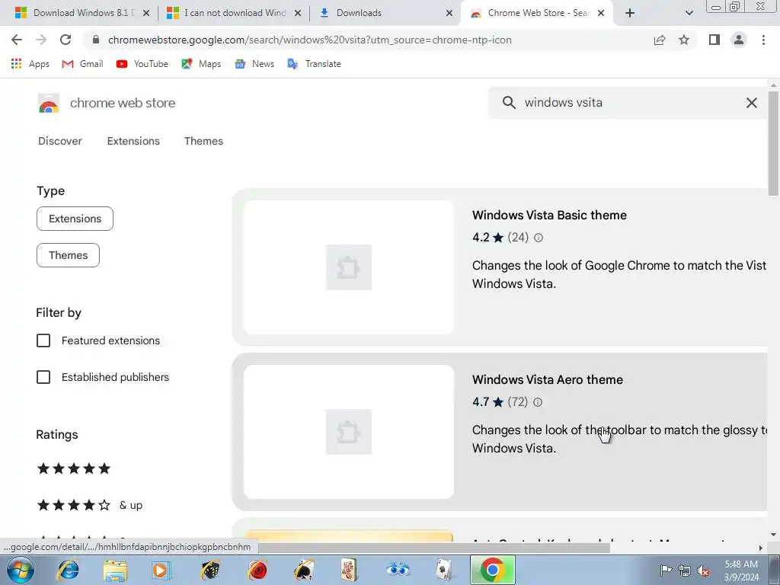Image resolution: width=780 pixels, height=585 pixels.
Task: Clear the search with the X icon
Action: 752,103
